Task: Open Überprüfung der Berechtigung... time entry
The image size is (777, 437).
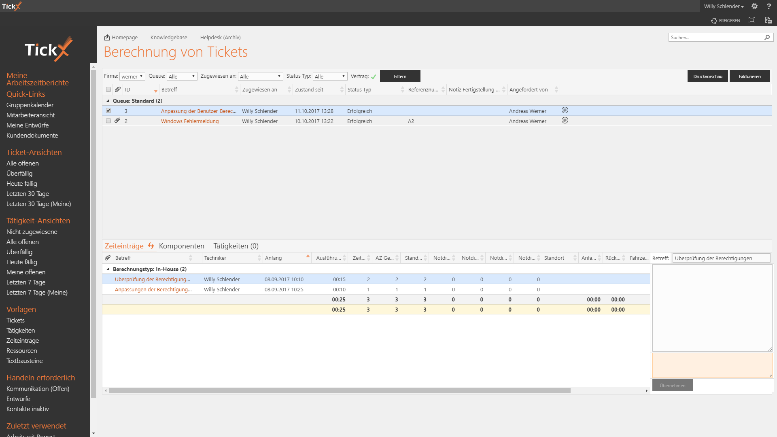Action: pos(153,279)
